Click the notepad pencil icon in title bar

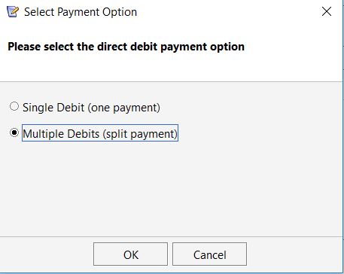point(13,12)
